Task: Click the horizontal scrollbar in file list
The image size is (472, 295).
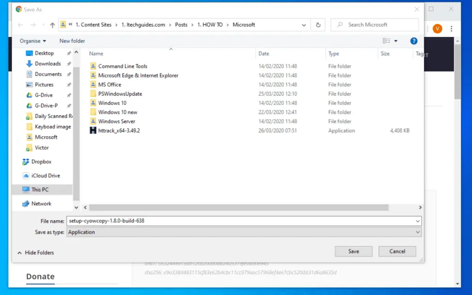Action: 239,208
